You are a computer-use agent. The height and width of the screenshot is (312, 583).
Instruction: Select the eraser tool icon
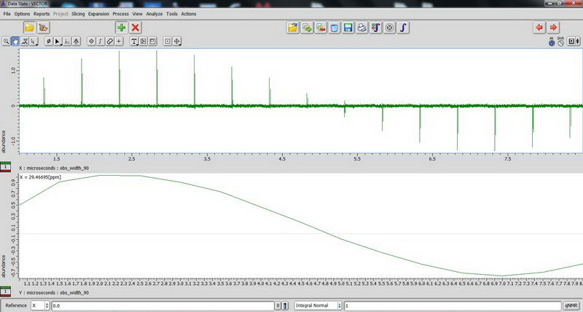coord(110,42)
